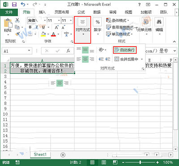Toggle Bold formatting

coord(30,27)
